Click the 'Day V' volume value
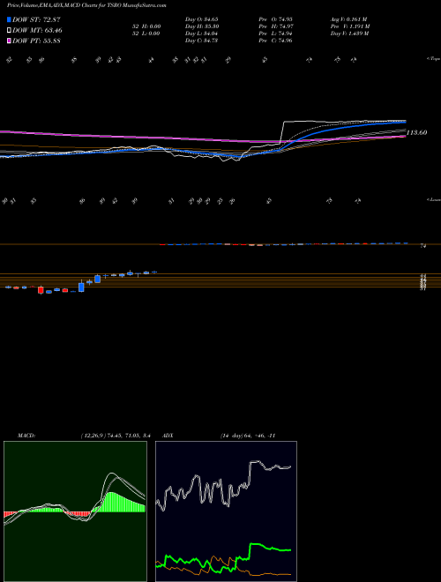Image resolution: width=441 pixels, height=582 pixels. pos(350,34)
